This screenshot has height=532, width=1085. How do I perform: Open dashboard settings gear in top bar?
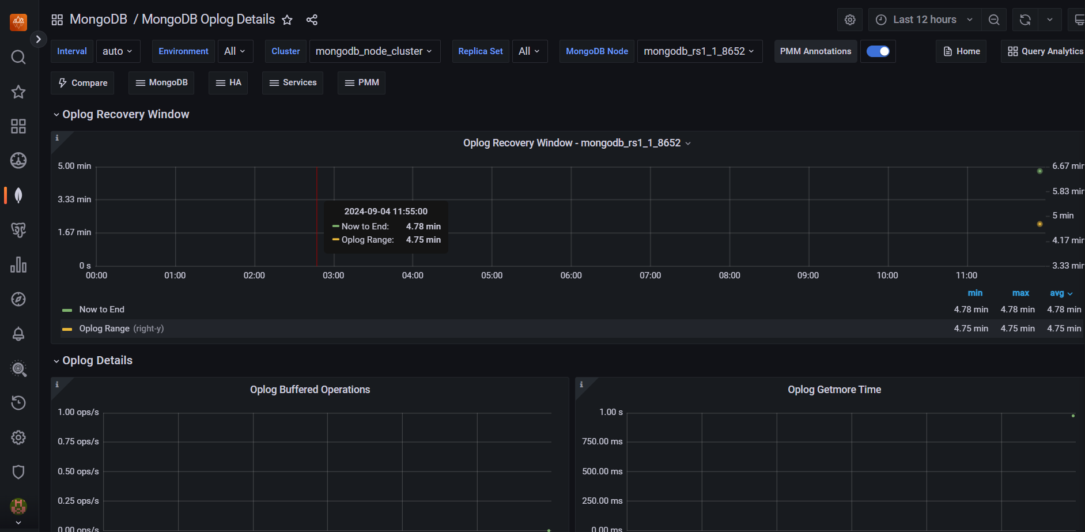(850, 20)
